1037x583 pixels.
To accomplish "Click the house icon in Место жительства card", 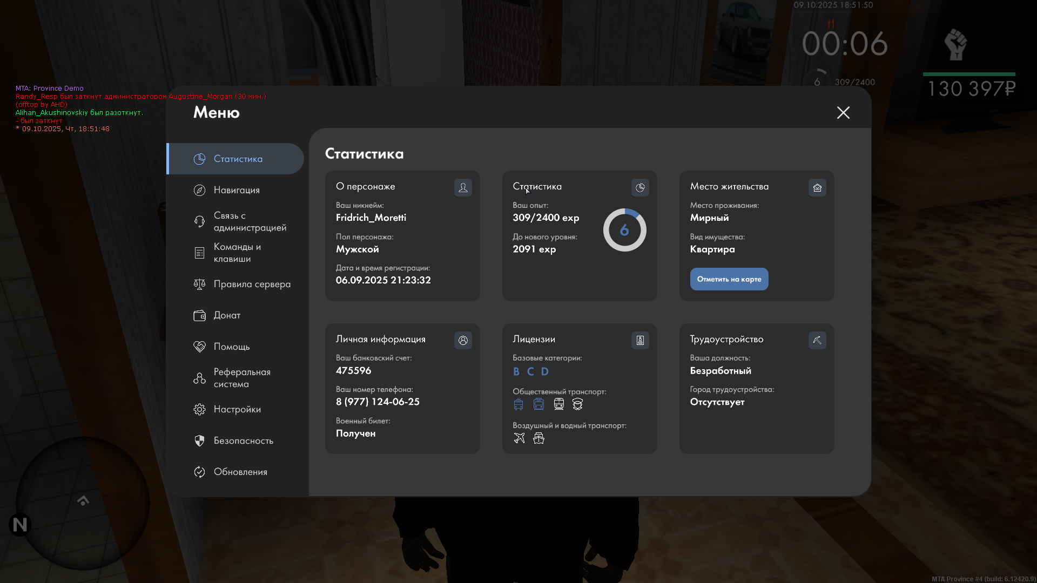I will [x=817, y=187].
